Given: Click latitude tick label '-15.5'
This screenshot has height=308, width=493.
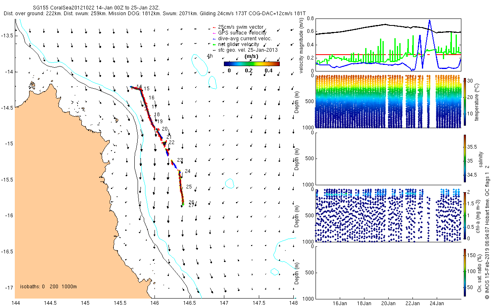Looking at the screenshot, I should tap(7, 179).
